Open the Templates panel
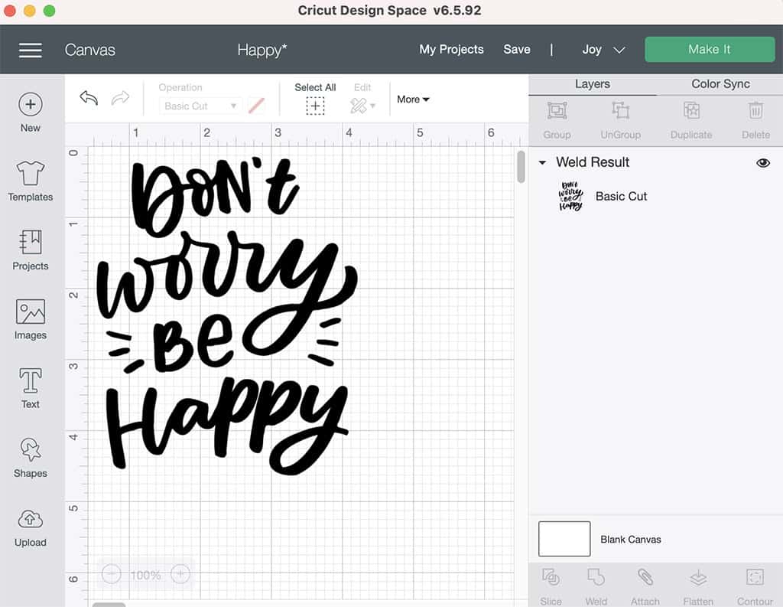Screen dimensions: 783x607 (31, 174)
